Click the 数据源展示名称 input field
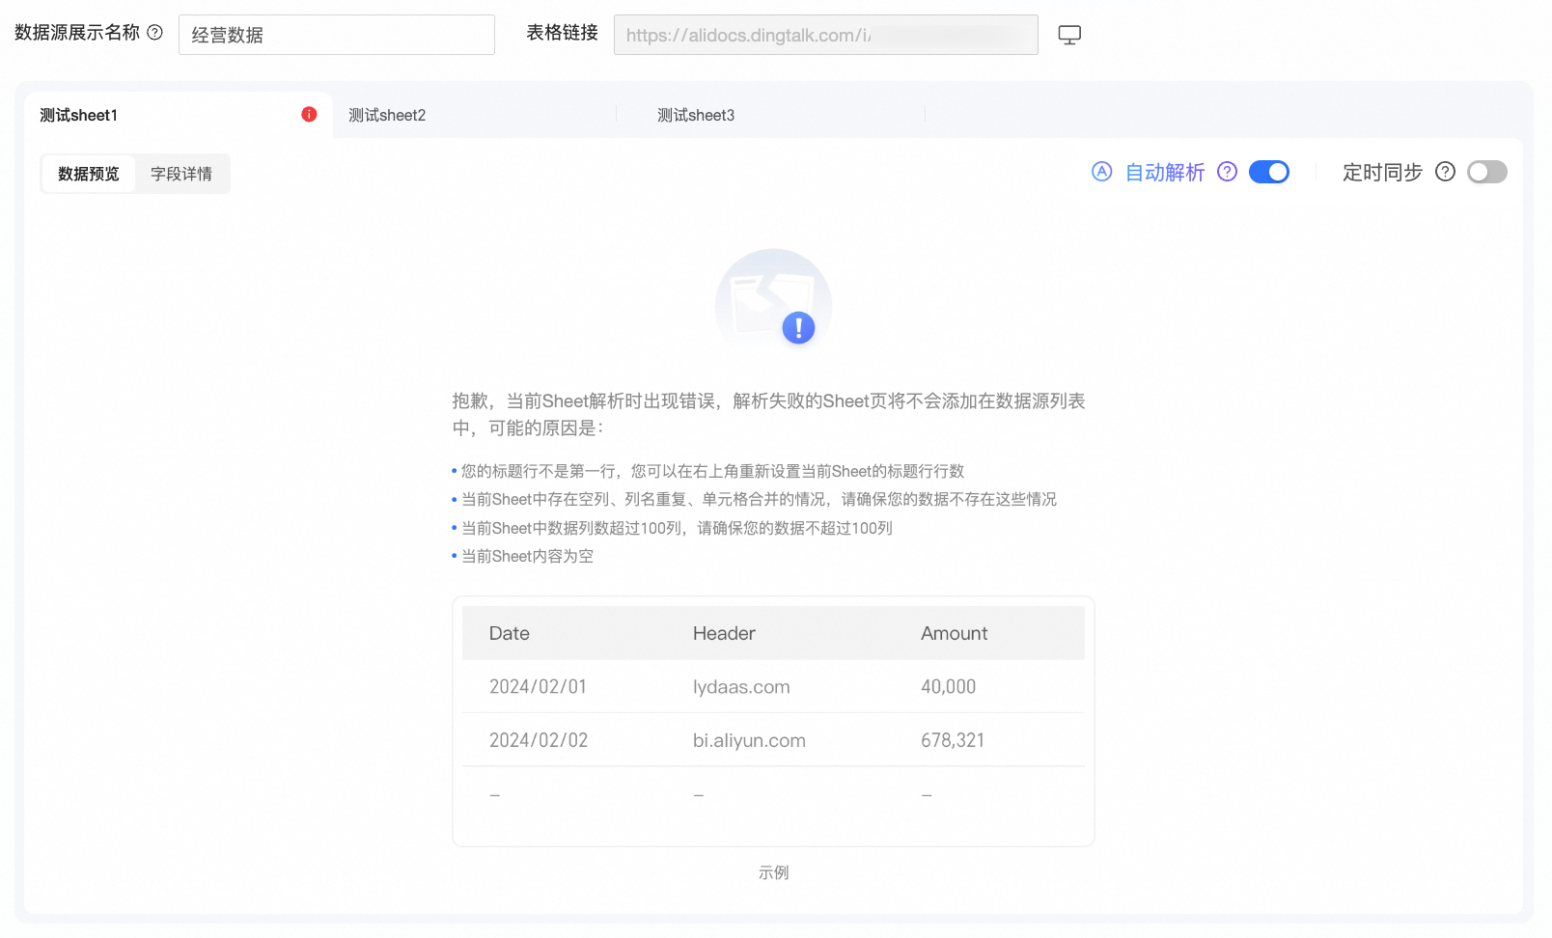Viewport: 1552px width, 938px height. pos(337,35)
